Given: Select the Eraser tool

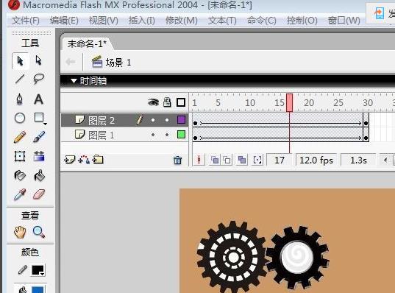Looking at the screenshot, I should (x=38, y=194).
